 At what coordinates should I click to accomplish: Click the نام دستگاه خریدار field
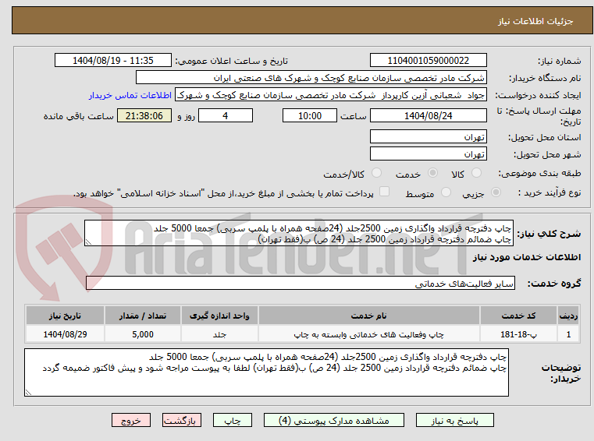pos(311,78)
